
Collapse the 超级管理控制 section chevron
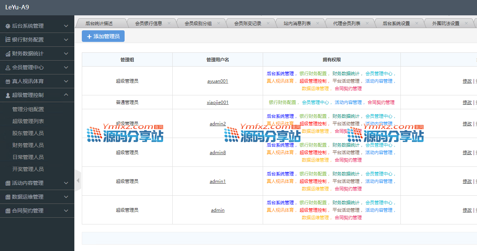tap(66, 95)
